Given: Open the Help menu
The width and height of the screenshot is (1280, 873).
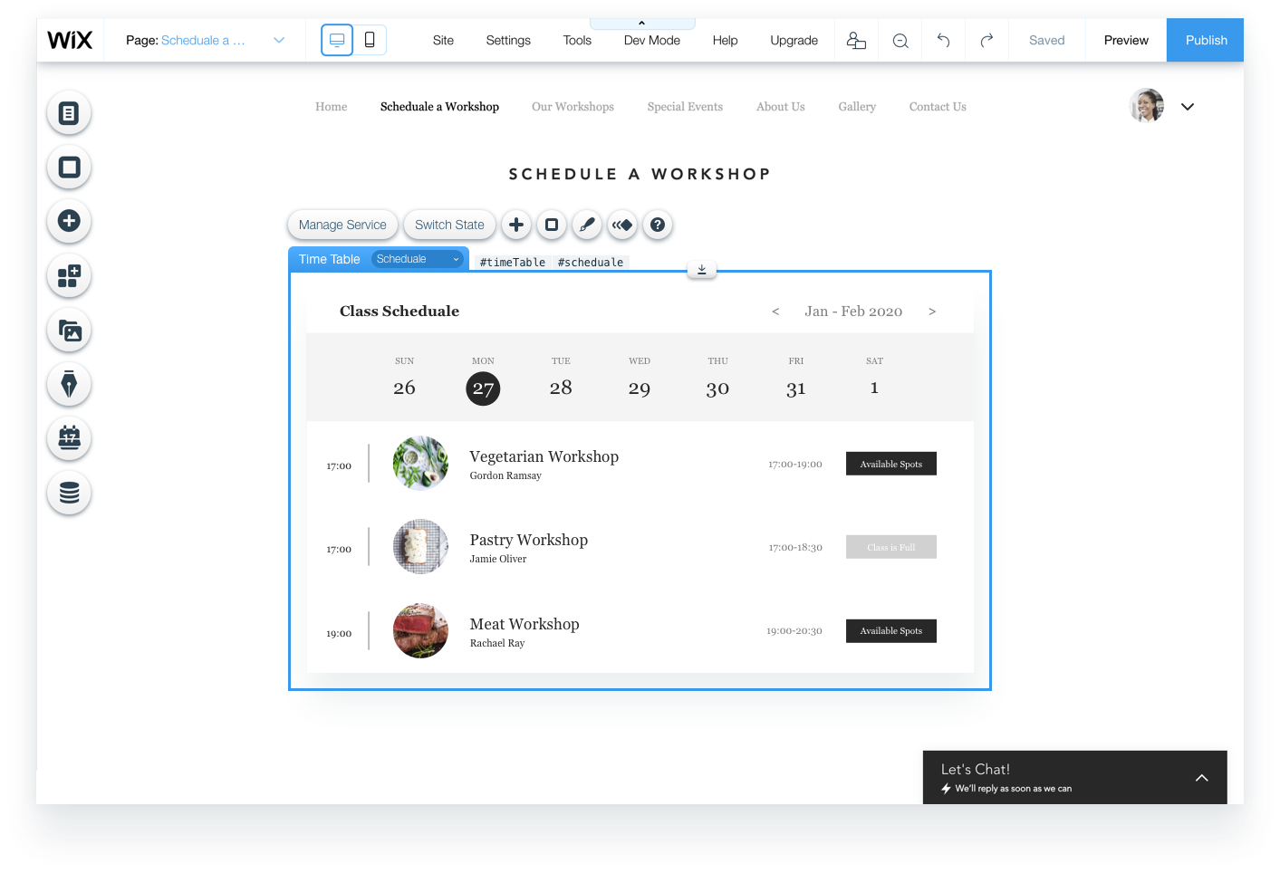Looking at the screenshot, I should (725, 40).
